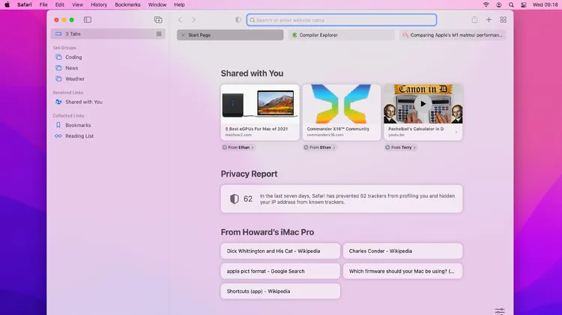Close the Start Page tab

click(x=183, y=35)
